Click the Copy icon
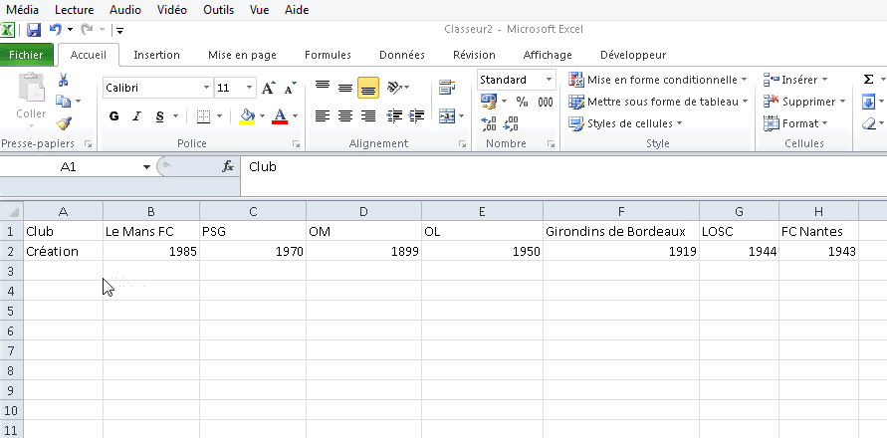Screen dimensions: 887x438 pyautogui.click(x=64, y=102)
